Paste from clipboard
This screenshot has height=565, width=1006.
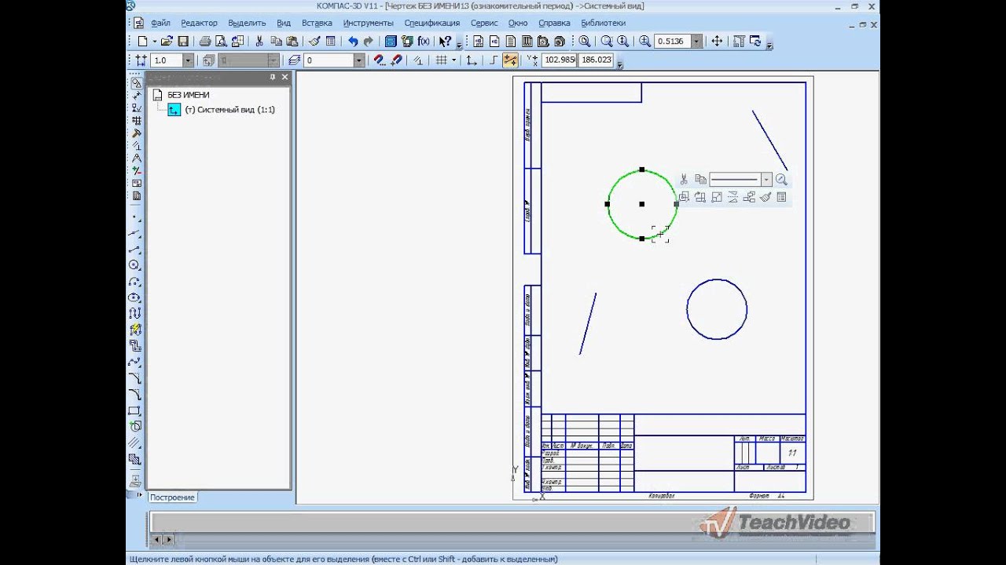tap(292, 42)
